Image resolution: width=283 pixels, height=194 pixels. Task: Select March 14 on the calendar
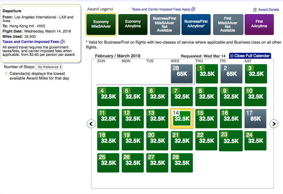point(182,118)
